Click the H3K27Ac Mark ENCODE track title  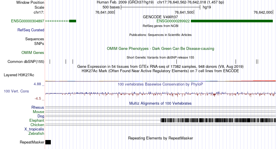tap(160, 71)
